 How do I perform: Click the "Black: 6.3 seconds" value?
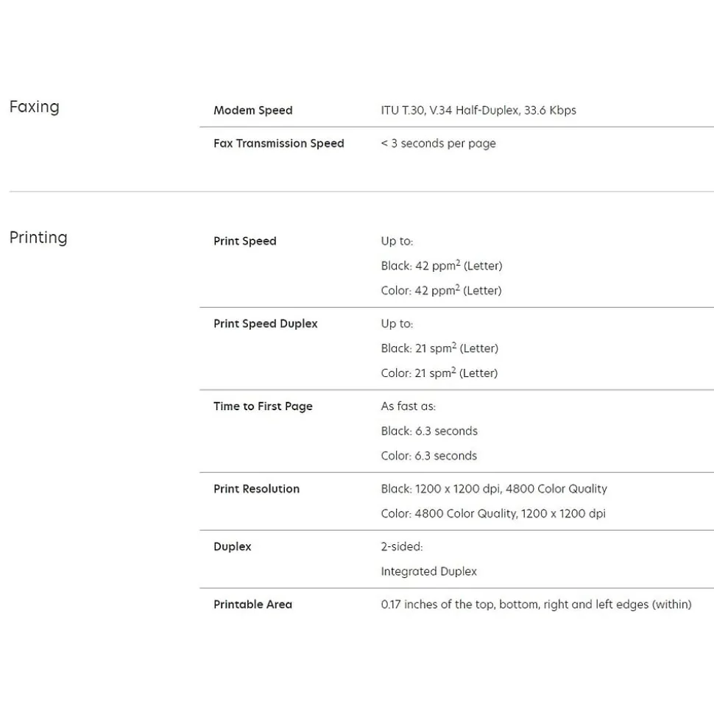click(429, 431)
